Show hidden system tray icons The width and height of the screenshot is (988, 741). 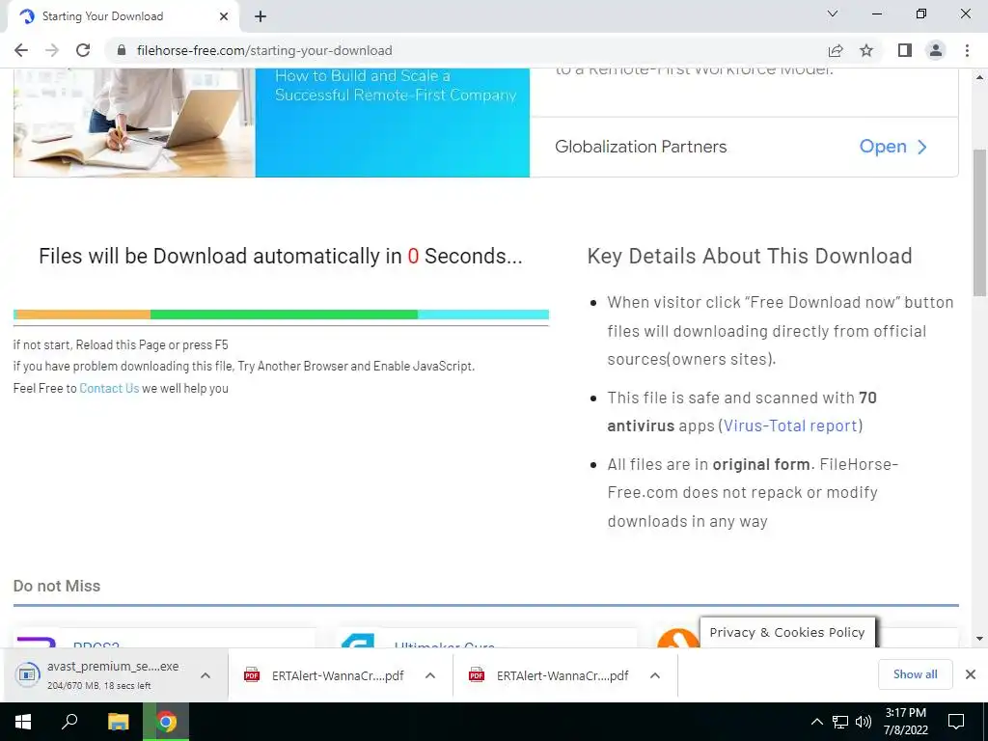816,722
